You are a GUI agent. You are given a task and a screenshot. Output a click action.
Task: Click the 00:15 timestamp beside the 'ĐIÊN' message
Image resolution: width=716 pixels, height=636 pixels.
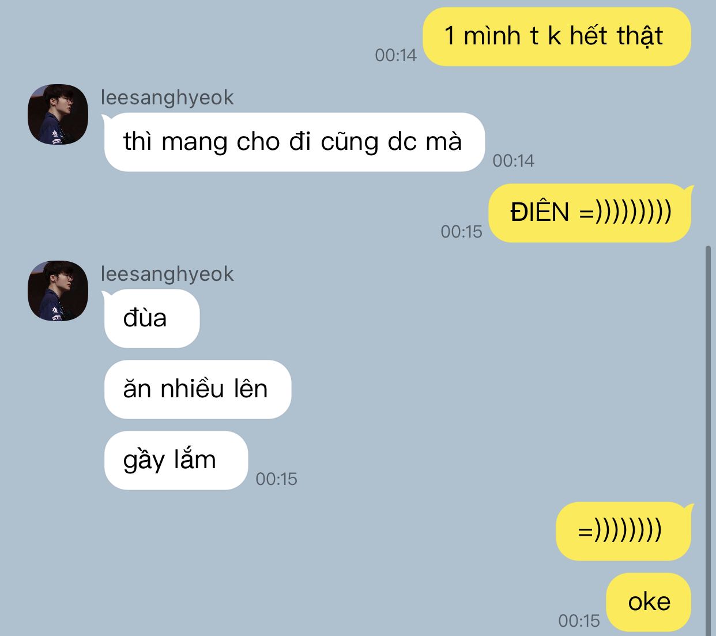point(461,232)
